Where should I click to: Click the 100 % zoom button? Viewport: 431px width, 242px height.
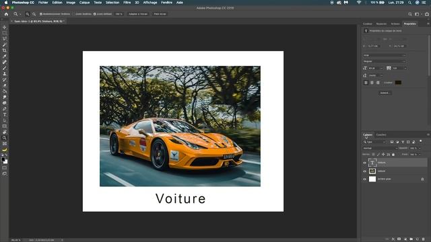[119, 14]
